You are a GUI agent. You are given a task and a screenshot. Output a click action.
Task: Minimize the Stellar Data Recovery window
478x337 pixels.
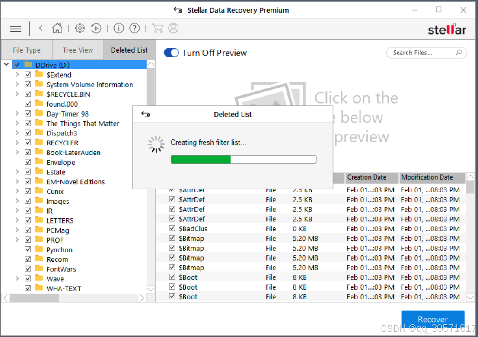[414, 10]
